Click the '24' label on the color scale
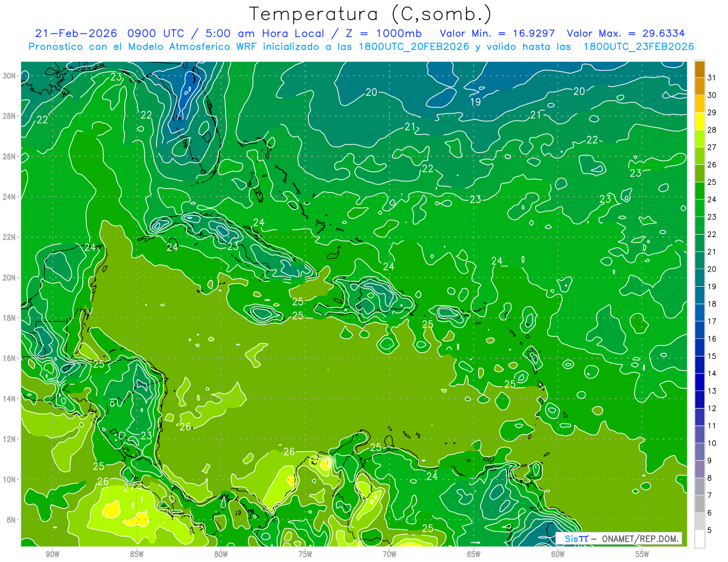 click(x=712, y=199)
